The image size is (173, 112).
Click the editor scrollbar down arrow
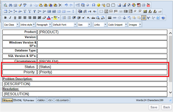pyautogui.click(x=171, y=93)
